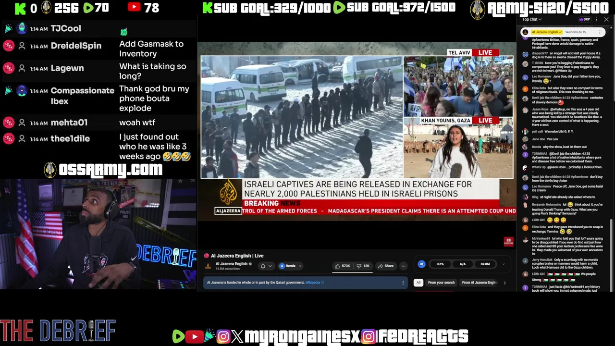
Task: Click message 'woah wtf'
Action: tap(137, 123)
